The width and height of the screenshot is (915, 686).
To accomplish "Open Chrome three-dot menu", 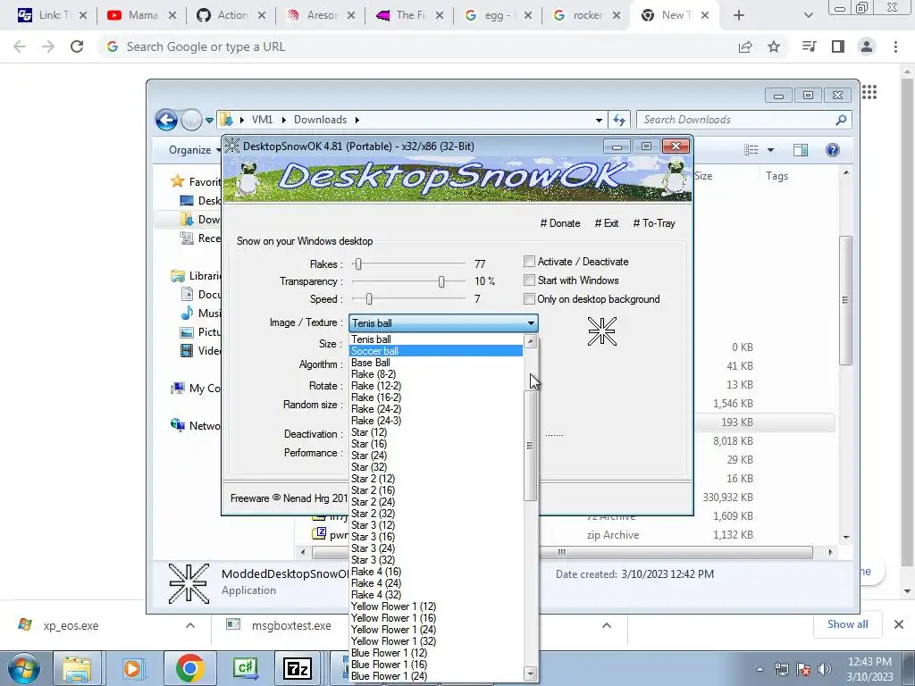I will click(x=895, y=46).
